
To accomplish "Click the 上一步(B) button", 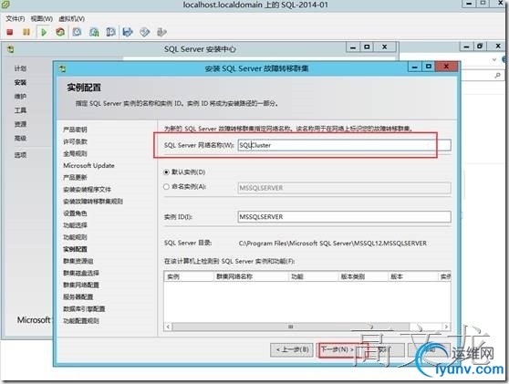I will tap(292, 349).
